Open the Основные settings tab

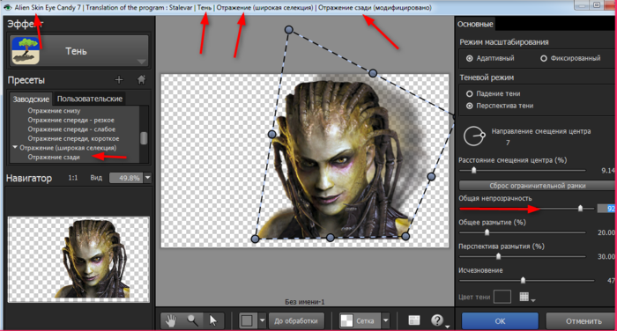click(475, 24)
